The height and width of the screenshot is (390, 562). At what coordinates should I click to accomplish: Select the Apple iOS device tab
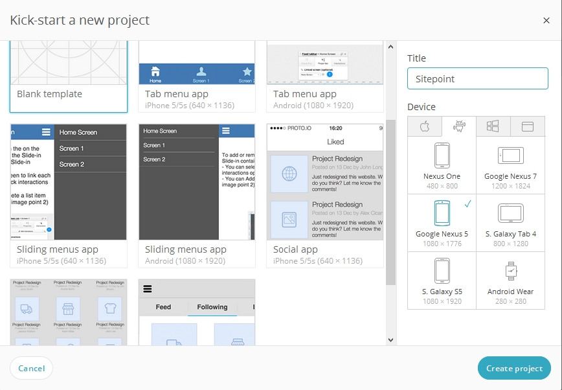coord(425,126)
